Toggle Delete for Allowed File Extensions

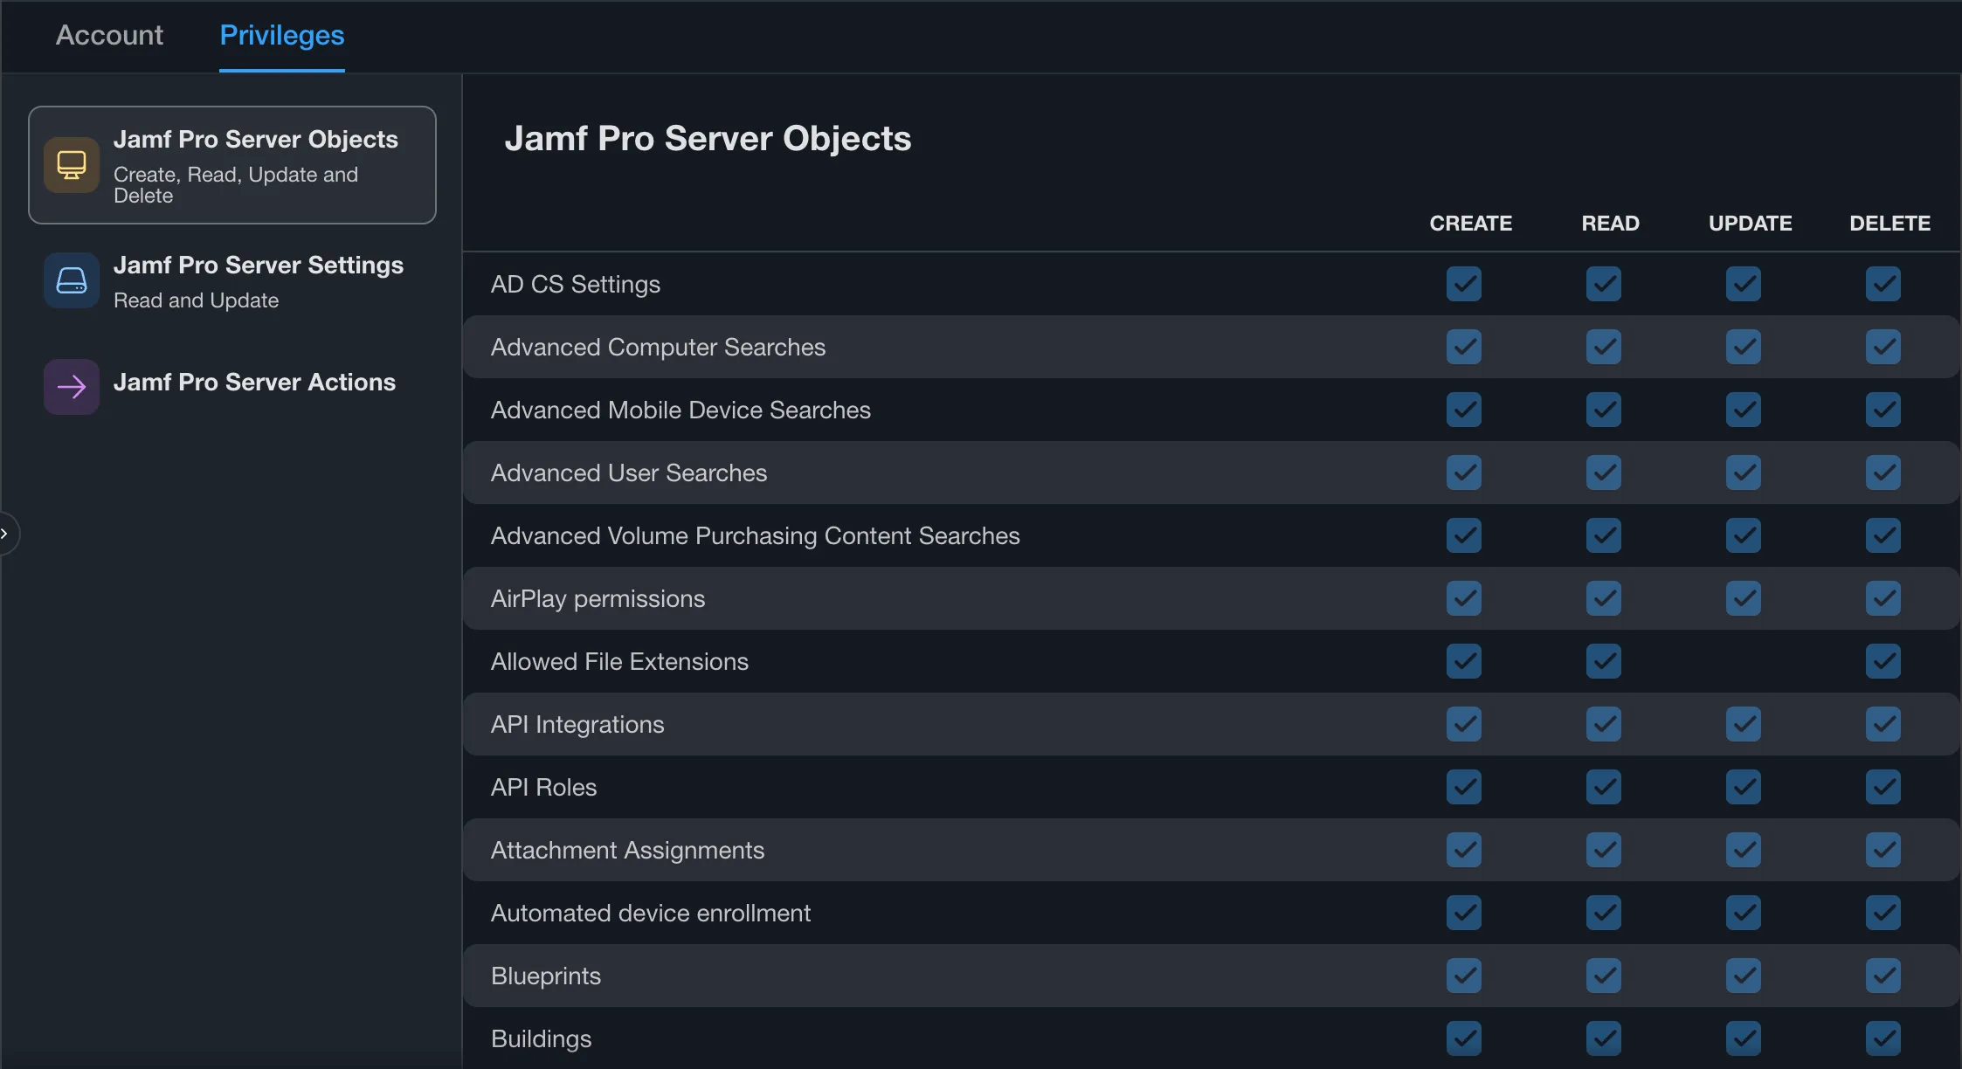point(1883,661)
